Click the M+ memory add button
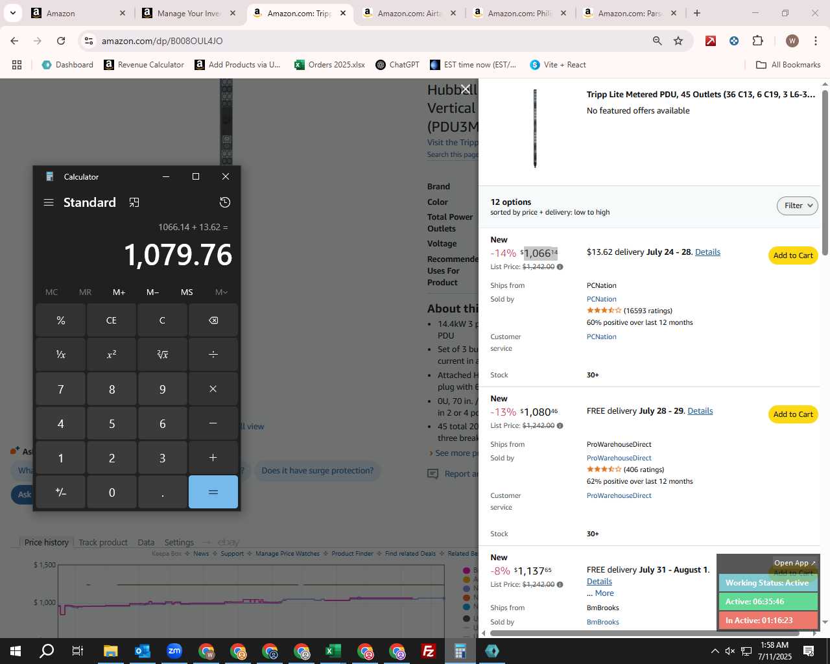Viewport: 830px width, 664px height. tap(119, 292)
